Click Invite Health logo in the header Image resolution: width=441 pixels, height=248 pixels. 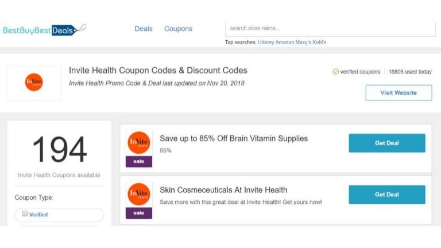pyautogui.click(x=34, y=82)
